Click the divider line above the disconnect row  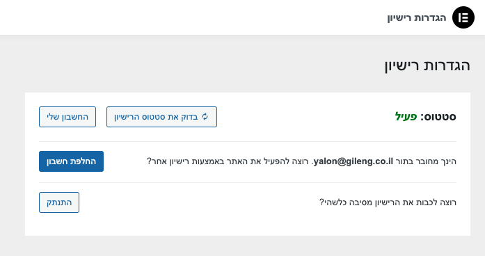point(248,182)
